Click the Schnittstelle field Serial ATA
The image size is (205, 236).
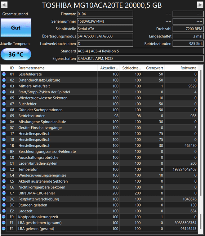[105, 29]
